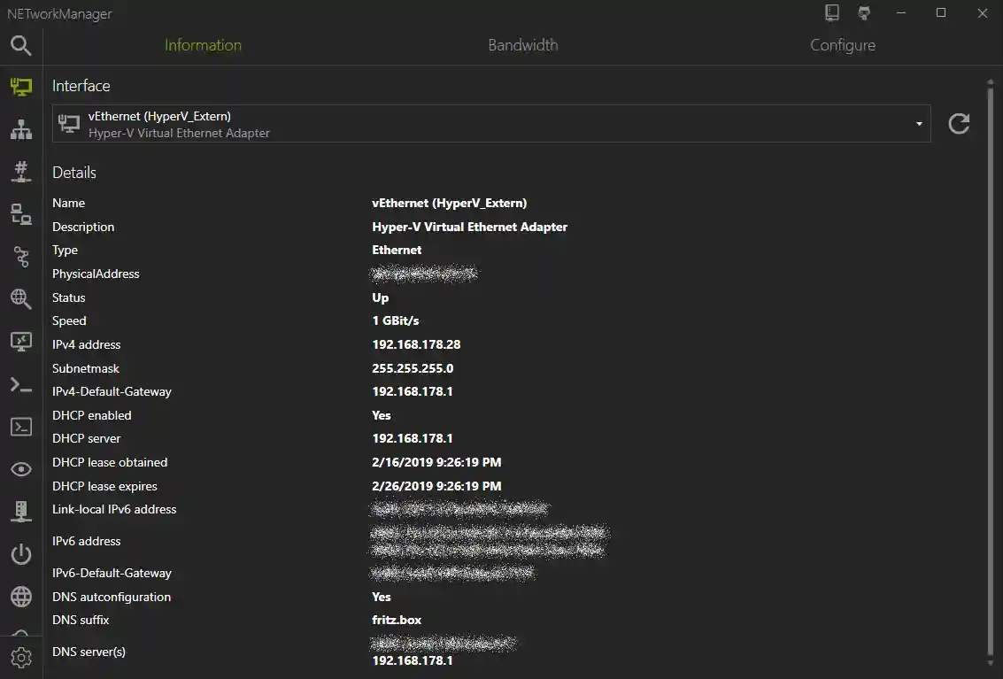Open the Whois lookup tool
This screenshot has height=679, width=1003.
pos(20,596)
